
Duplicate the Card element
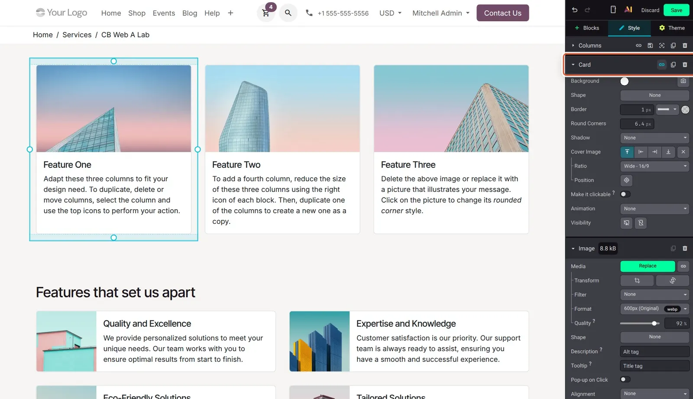(673, 65)
